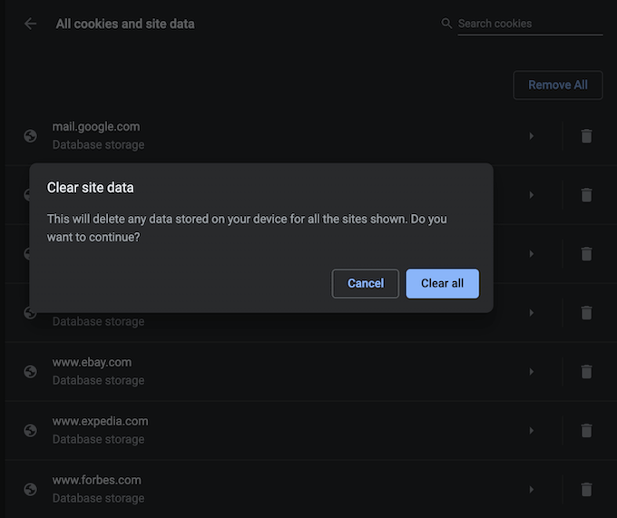Confirm with the Clear all button
This screenshot has height=518, width=617.
tap(442, 283)
